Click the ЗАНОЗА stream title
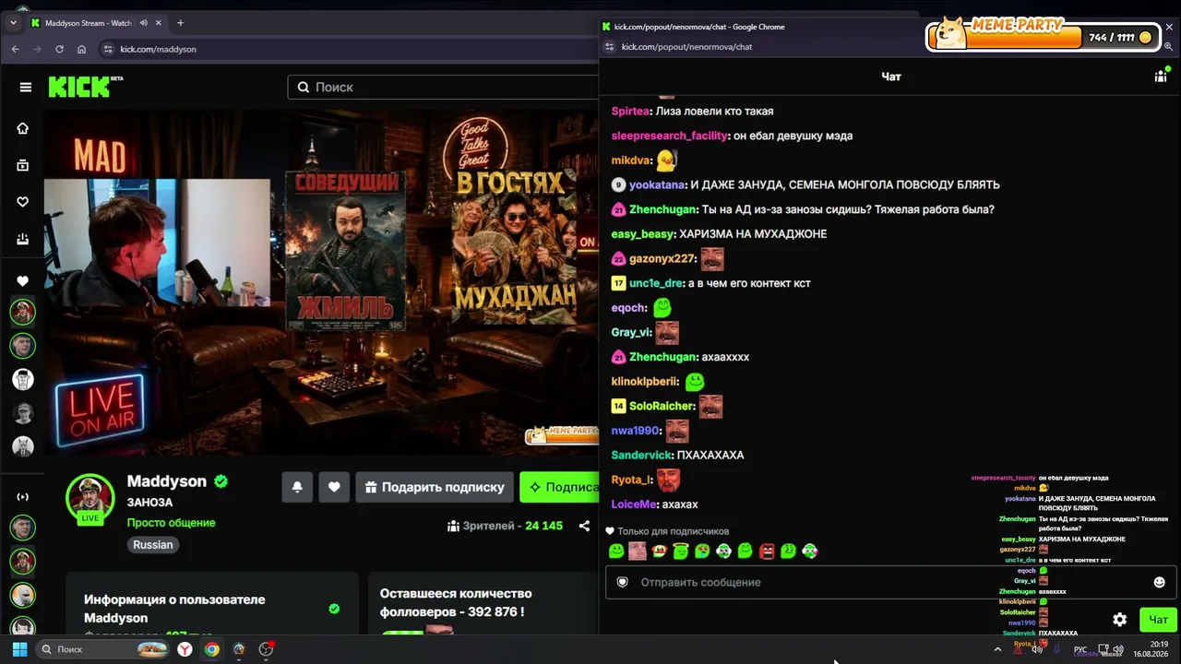 click(149, 503)
